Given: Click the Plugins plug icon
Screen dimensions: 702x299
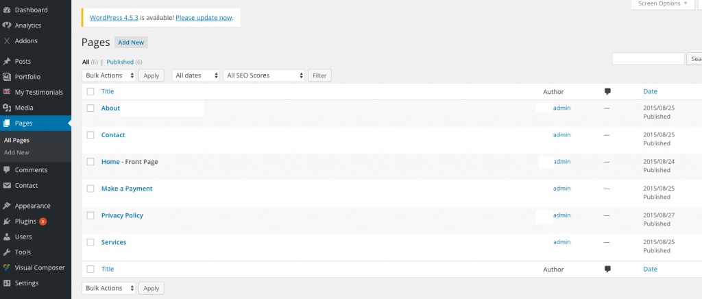Looking at the screenshot, I should click(x=7, y=222).
